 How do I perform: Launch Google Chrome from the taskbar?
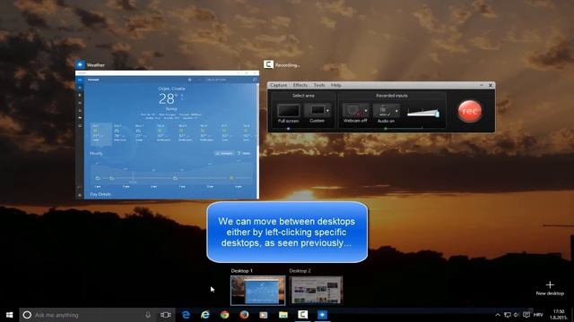point(225,315)
